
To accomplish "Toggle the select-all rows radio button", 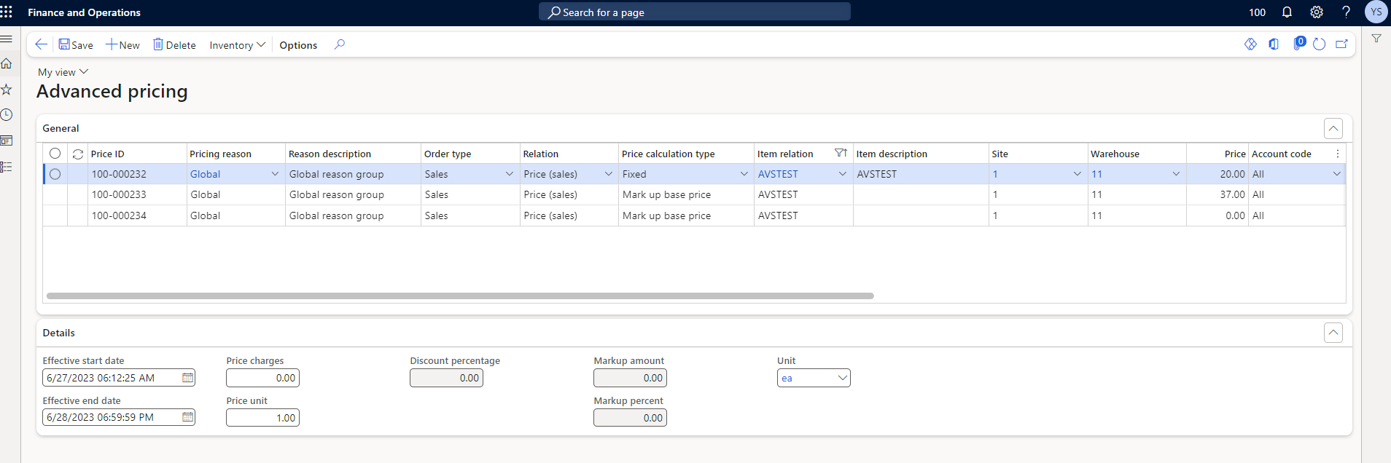I will click(x=55, y=153).
